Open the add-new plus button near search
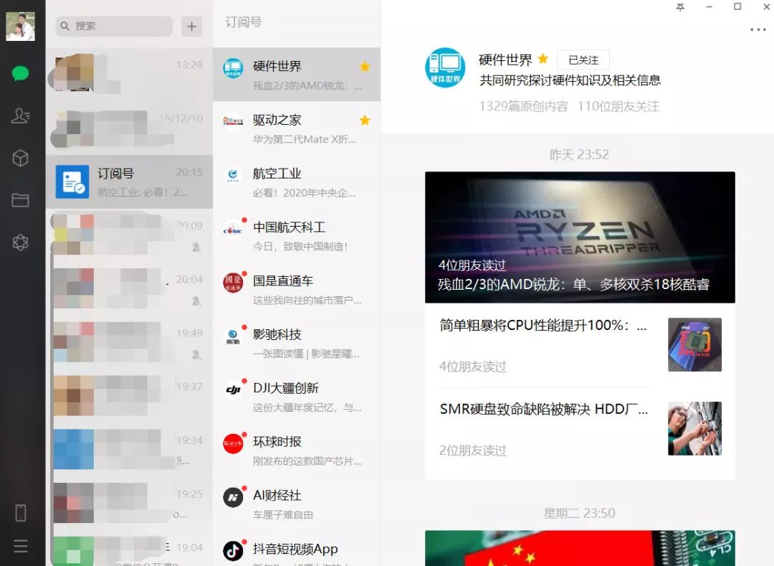Image resolution: width=774 pixels, height=566 pixels. click(191, 26)
